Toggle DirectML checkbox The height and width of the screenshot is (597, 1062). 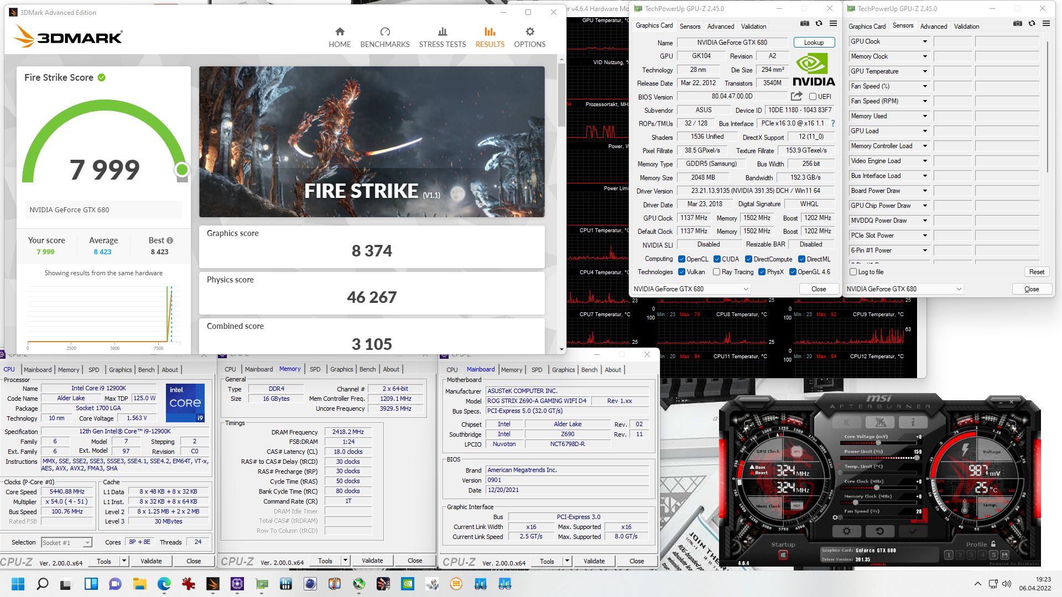801,259
